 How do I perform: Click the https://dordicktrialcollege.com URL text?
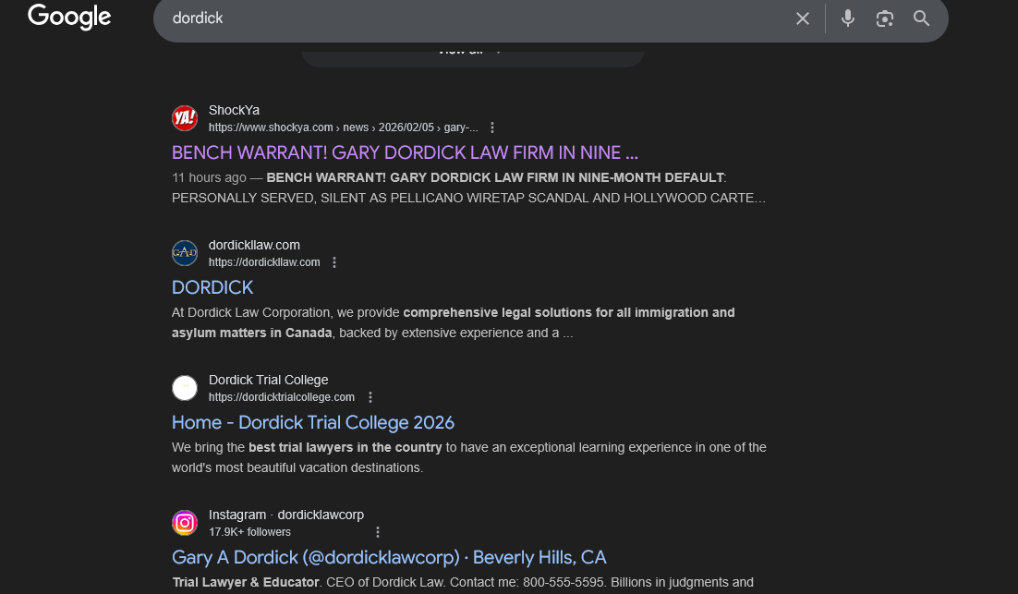(282, 397)
